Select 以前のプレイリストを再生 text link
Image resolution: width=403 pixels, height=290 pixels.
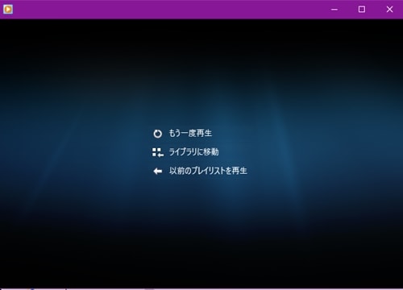click(208, 171)
